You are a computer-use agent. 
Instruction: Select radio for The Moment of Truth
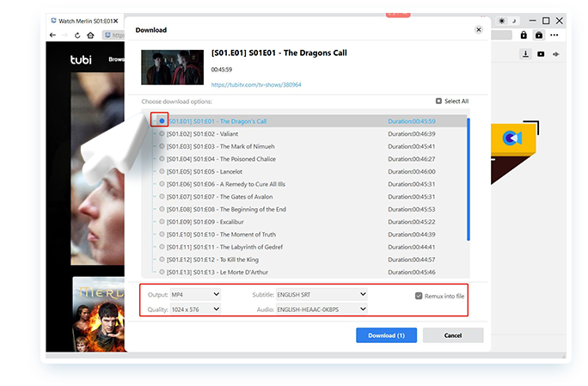[162, 234]
